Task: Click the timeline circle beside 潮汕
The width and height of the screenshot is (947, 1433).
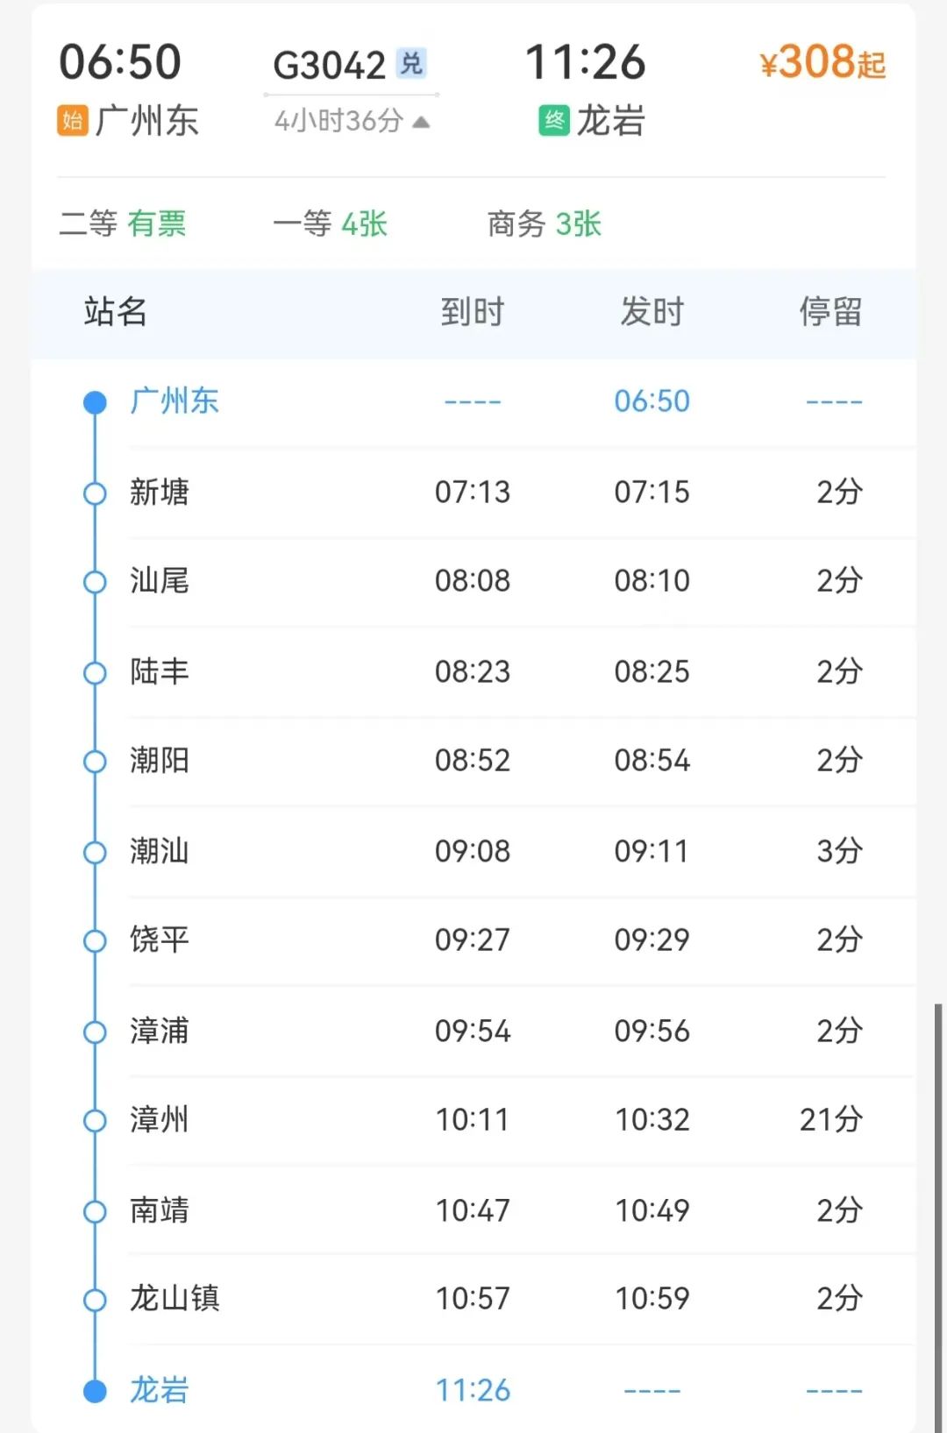Action: (95, 852)
